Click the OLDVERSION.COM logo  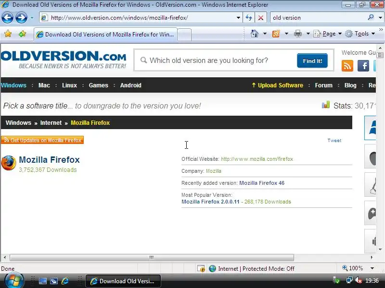(64, 60)
